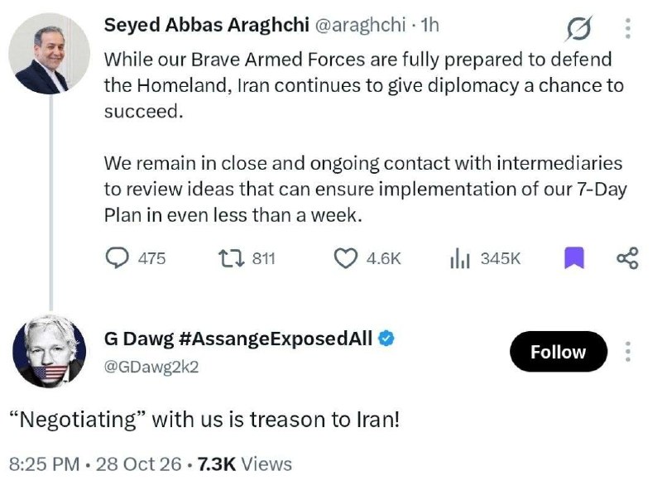
Task: Open more options dots on Araghchi's tweet
Action: click(628, 28)
